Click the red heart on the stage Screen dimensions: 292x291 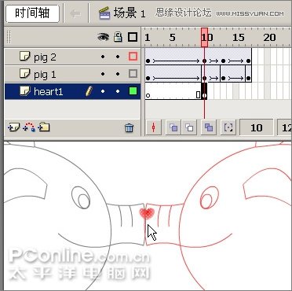pos(147,213)
